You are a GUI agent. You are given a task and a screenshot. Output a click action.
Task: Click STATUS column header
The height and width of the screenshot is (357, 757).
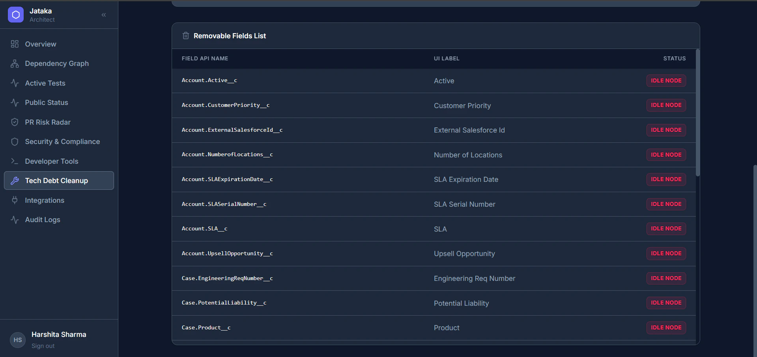[674, 58]
